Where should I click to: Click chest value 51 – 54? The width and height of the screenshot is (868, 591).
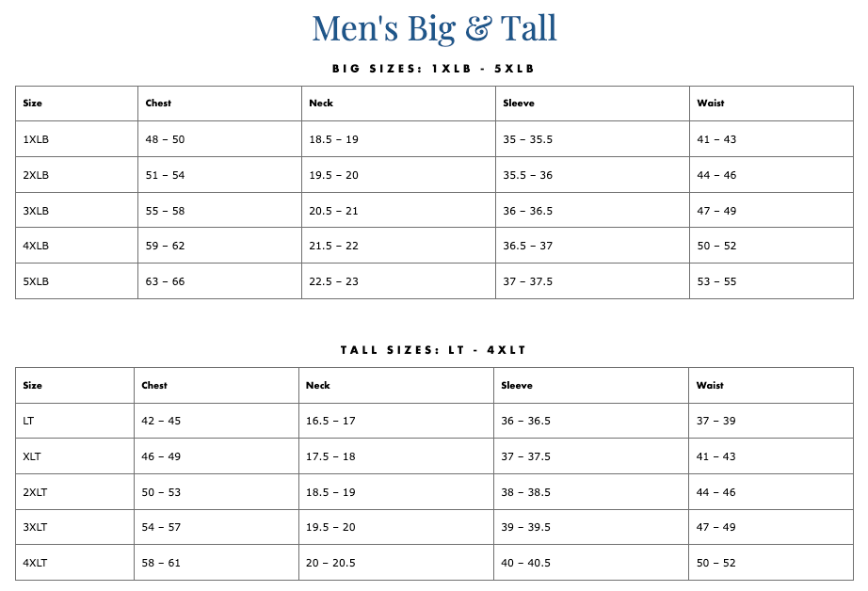click(x=165, y=175)
